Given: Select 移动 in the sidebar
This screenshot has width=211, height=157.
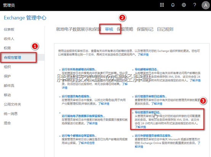Looking at the screenshot, I should click(x=7, y=95).
